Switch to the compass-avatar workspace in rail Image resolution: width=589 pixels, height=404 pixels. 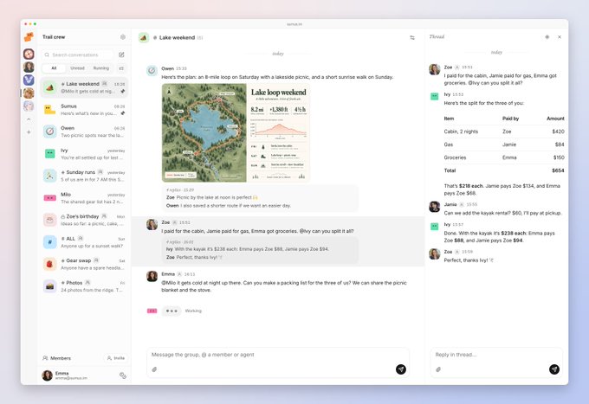pos(29,54)
